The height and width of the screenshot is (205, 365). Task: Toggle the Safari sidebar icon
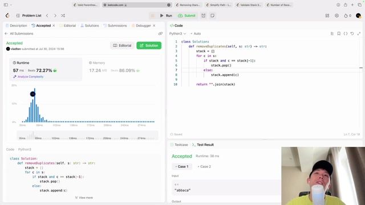[6, 5]
